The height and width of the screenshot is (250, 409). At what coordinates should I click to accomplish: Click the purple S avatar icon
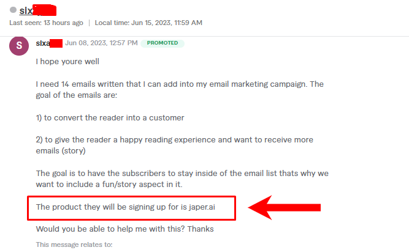click(x=19, y=46)
